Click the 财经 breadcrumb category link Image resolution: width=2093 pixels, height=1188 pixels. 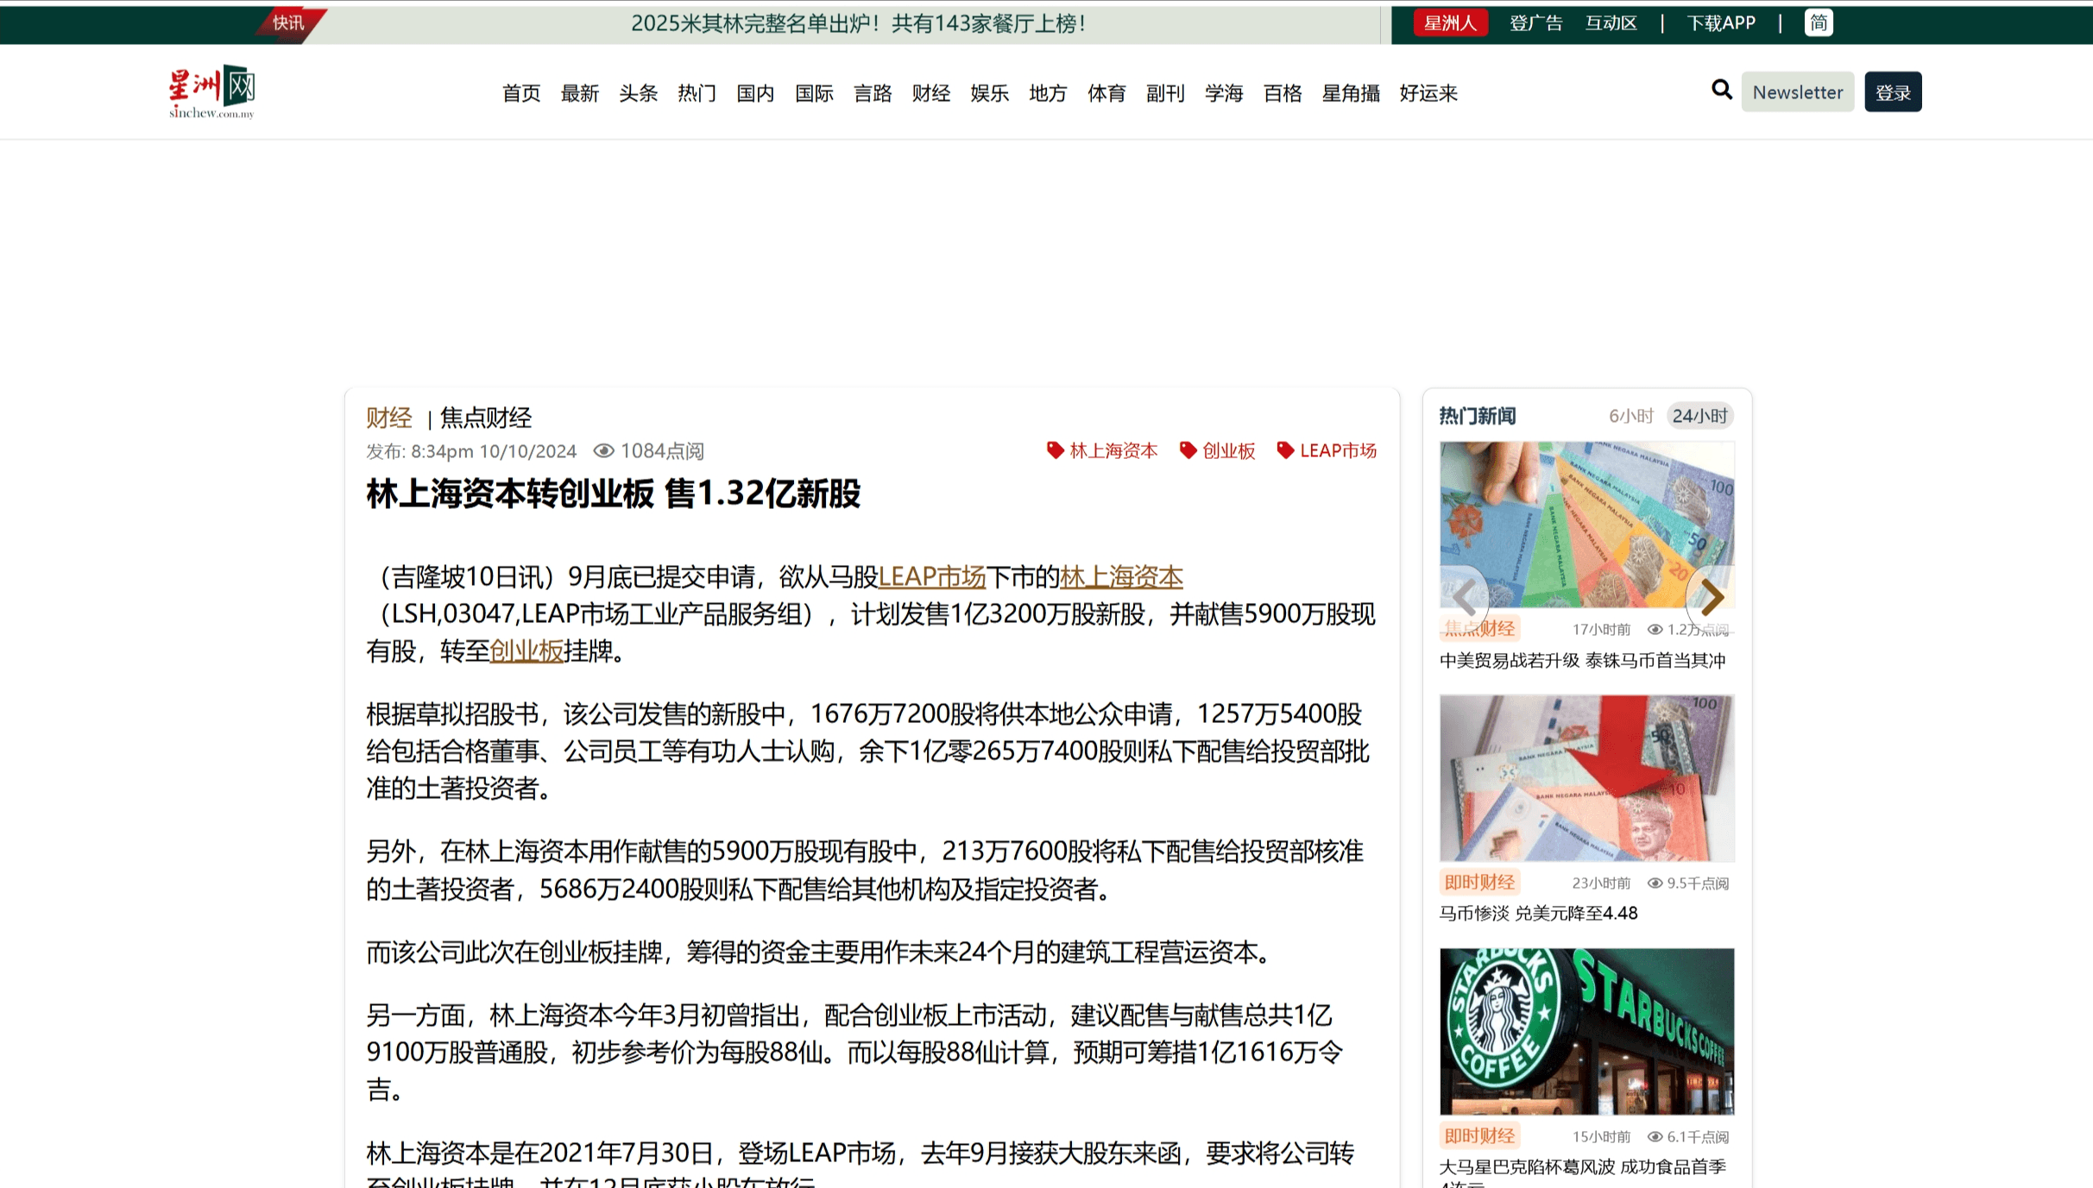pyautogui.click(x=389, y=418)
